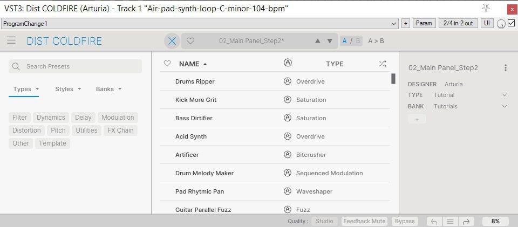This screenshot has width=518, height=227.
Task: Open the edit history list icon
Action: pyautogui.click(x=450, y=222)
